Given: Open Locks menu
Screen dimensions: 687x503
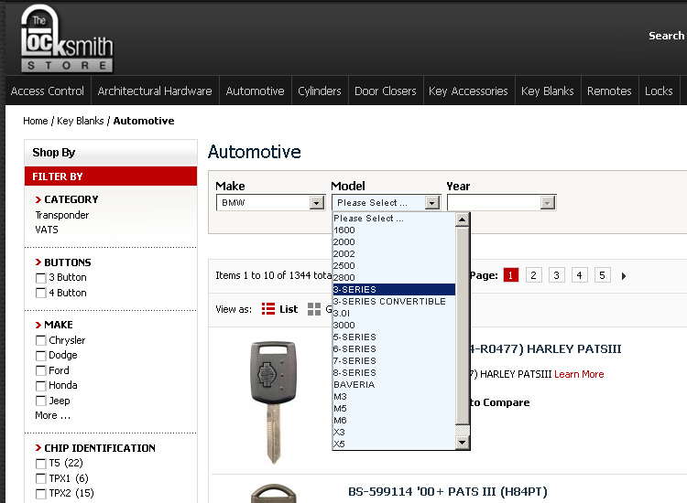Looking at the screenshot, I should pos(659,91).
